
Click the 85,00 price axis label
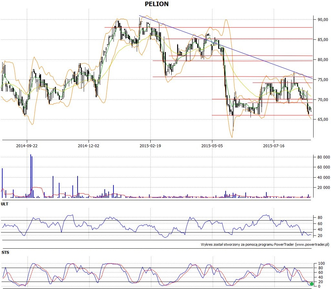click(x=323, y=40)
